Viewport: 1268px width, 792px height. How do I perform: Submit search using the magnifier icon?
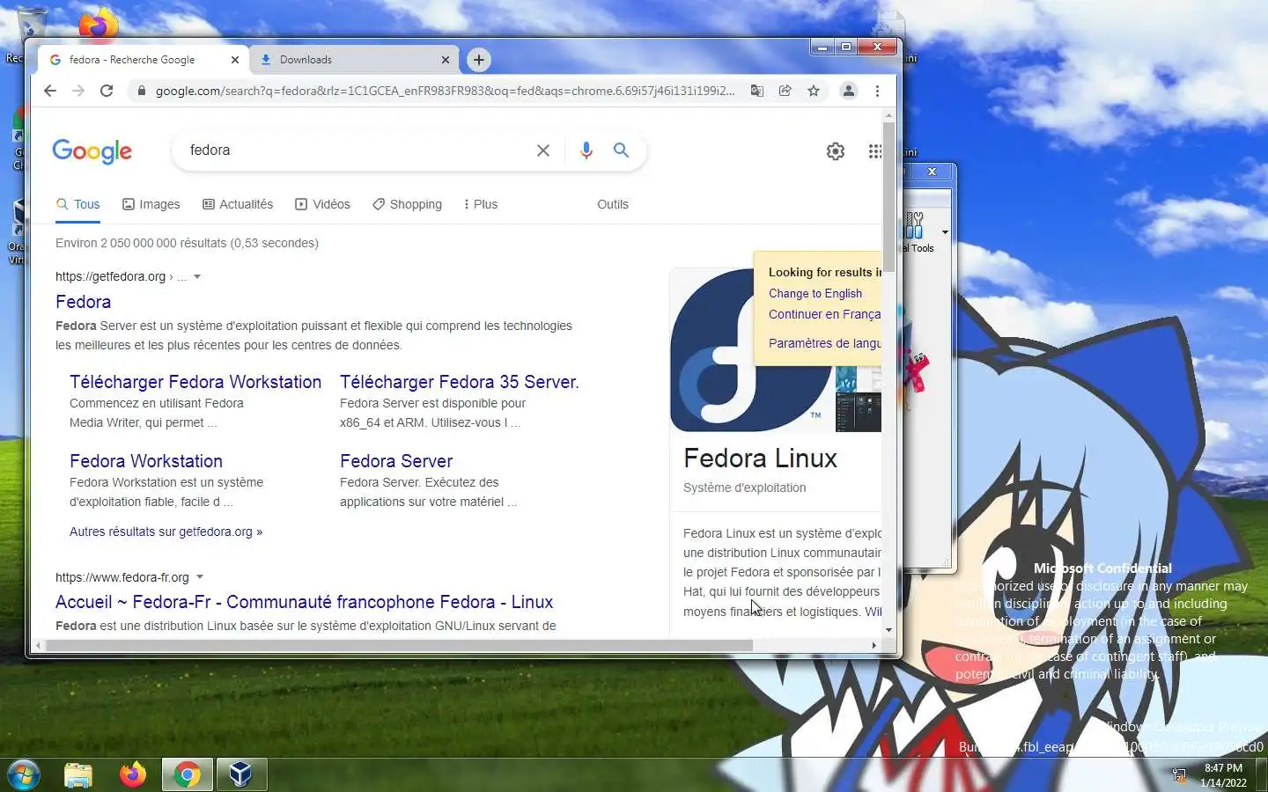621,150
